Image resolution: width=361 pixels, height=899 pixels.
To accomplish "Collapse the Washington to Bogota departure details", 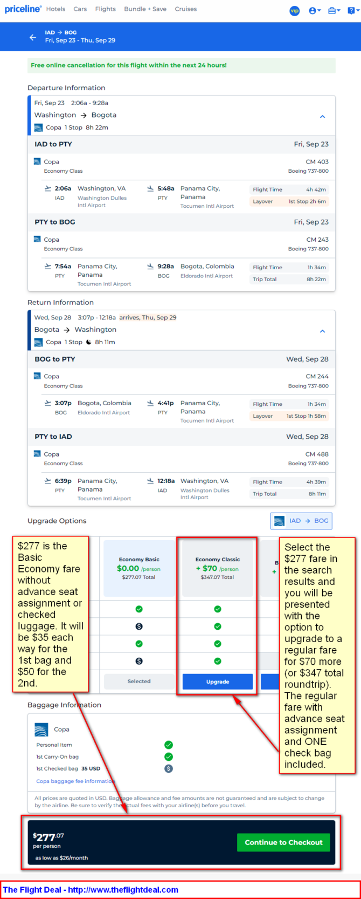I will [322, 117].
